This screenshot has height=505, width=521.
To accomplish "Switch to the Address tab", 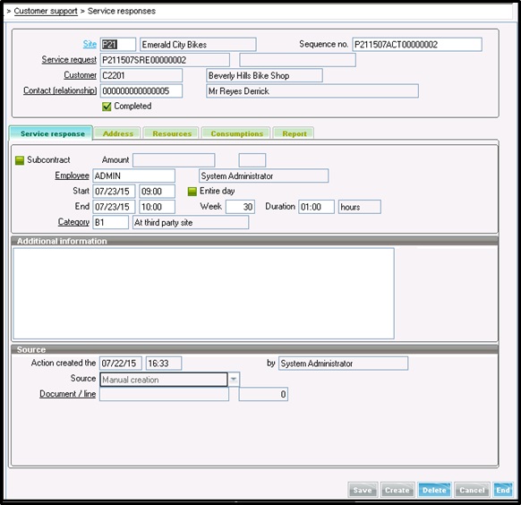I will click(117, 133).
